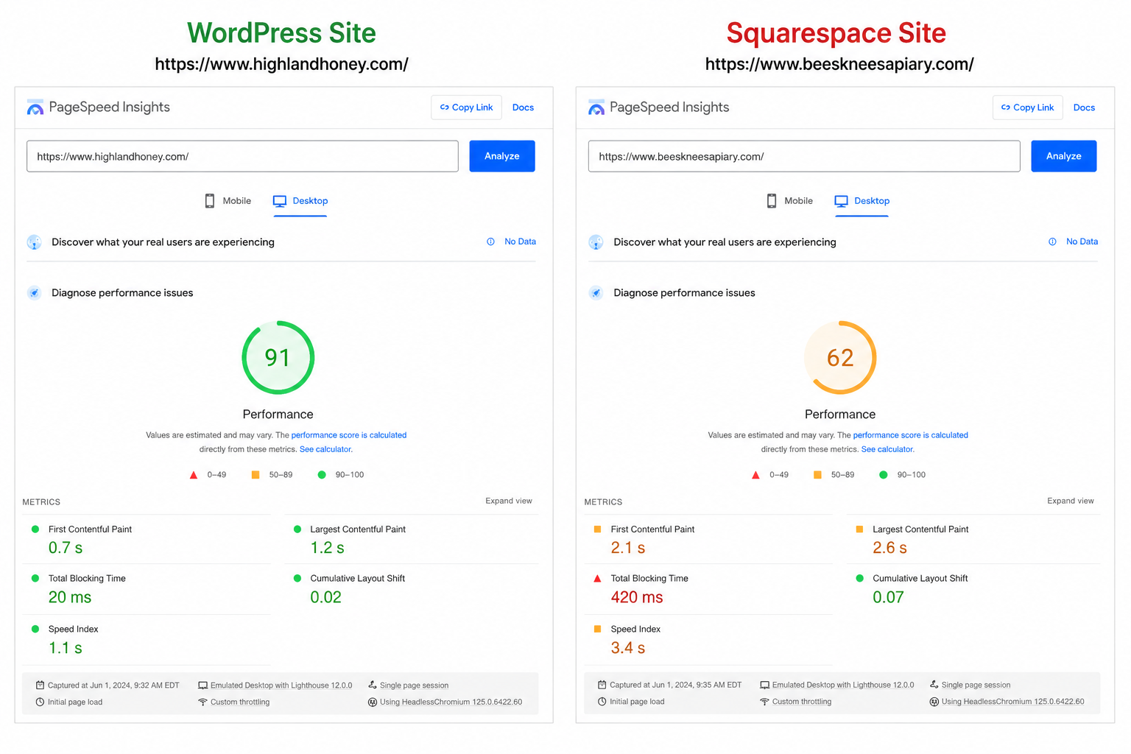Click Custom throttling wifi icon, WordPress panel
Screen dimensions: 1131x754
pyautogui.click(x=202, y=702)
